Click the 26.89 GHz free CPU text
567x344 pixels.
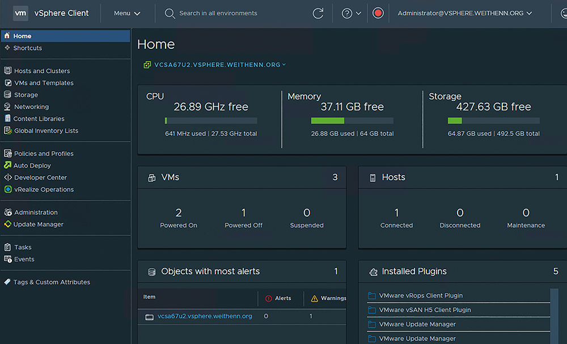[211, 107]
